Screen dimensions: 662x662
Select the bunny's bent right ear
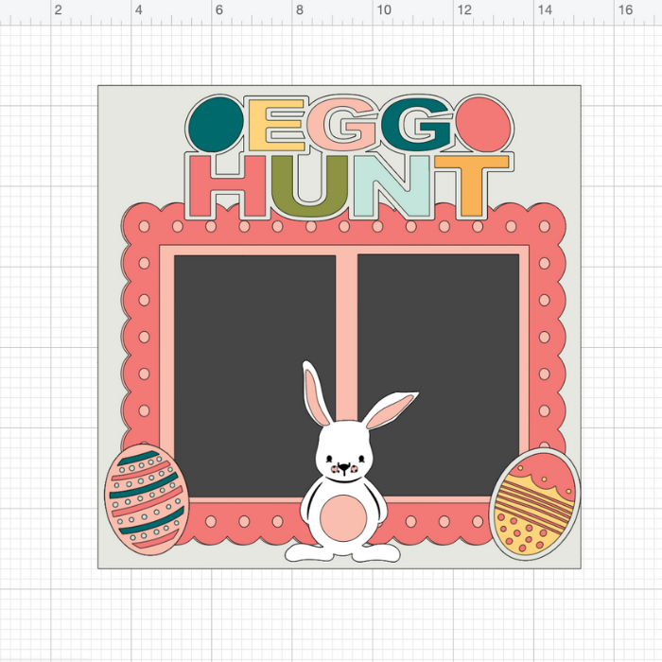tap(390, 410)
